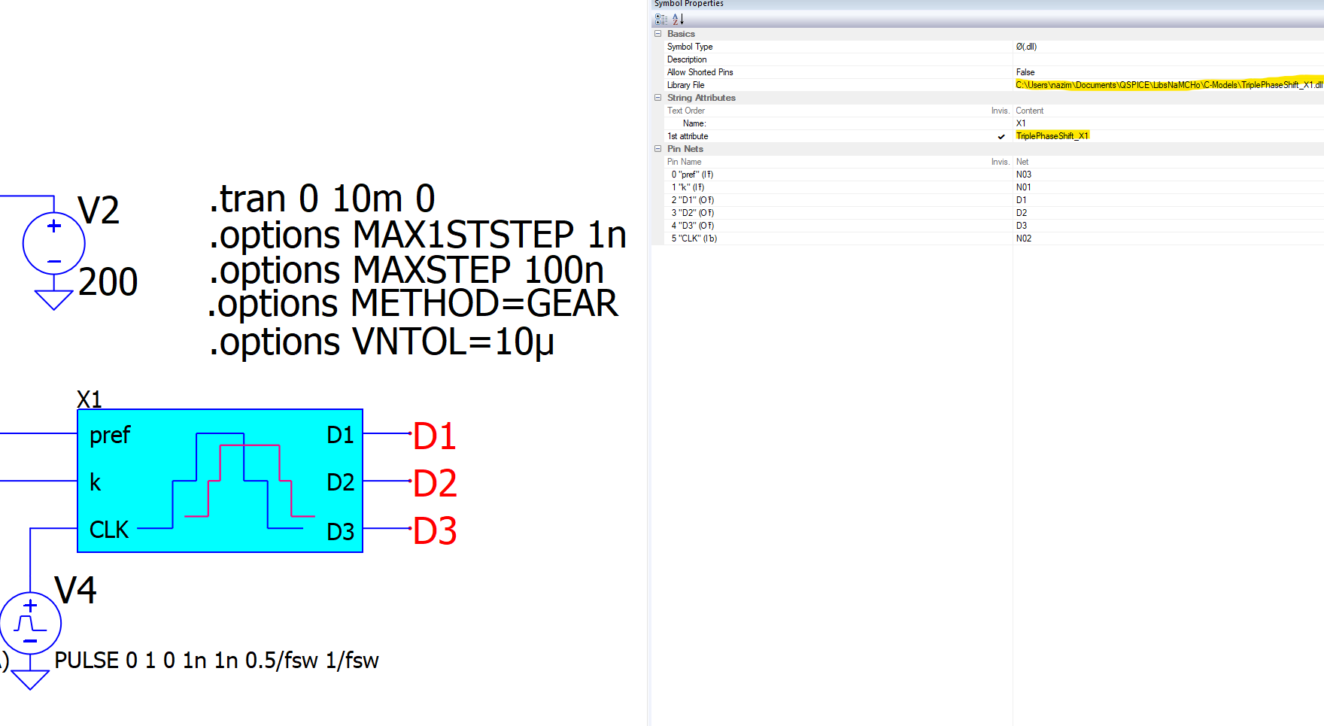Click the ground symbol under V4
This screenshot has height=726, width=1324.
tap(30, 679)
